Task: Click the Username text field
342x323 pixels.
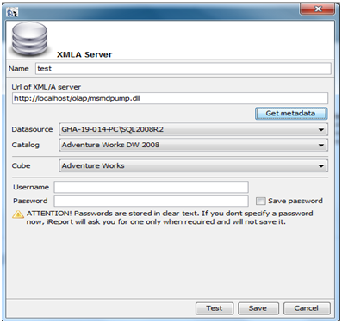Action: coord(151,187)
